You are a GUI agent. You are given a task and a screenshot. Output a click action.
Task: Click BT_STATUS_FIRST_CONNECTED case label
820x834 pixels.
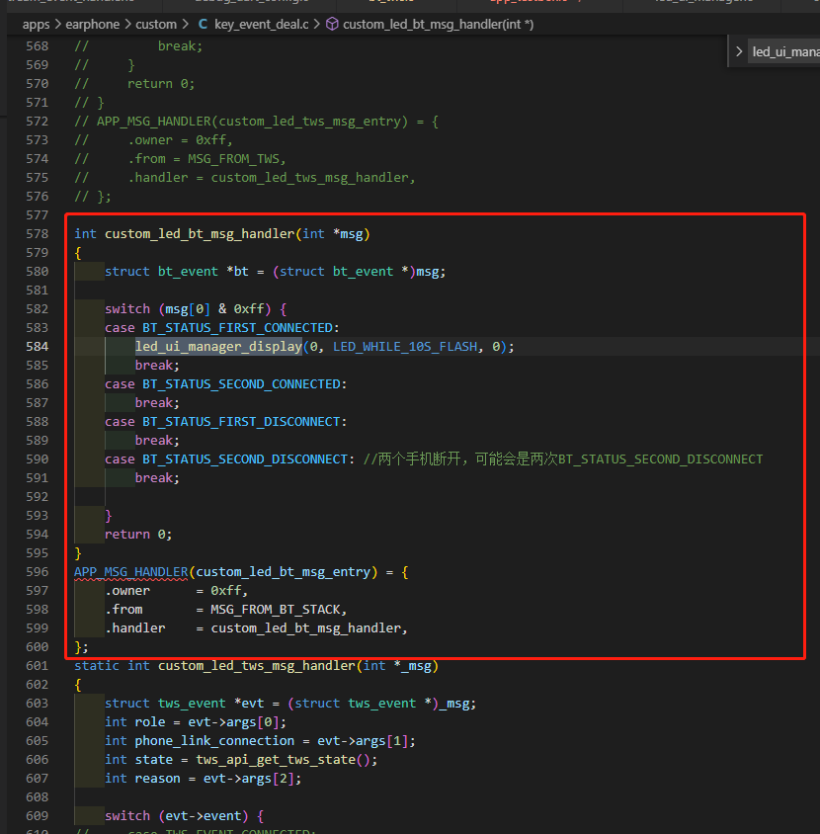[237, 328]
